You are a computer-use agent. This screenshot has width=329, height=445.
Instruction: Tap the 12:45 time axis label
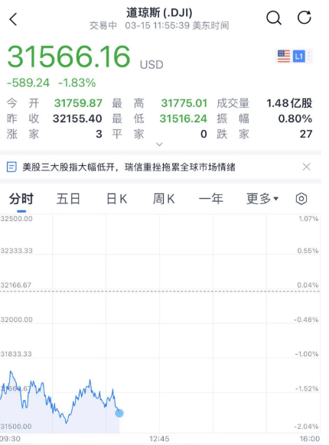(159, 439)
